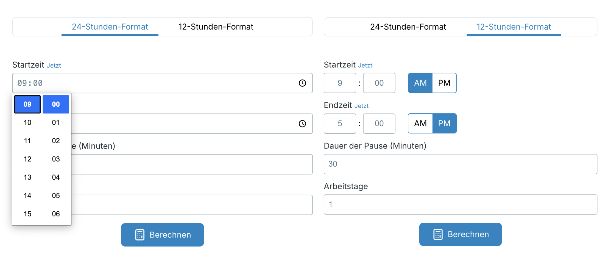Set the Startzeit toggle to PM
Viewport: 608px width, 263px height.
coord(444,83)
